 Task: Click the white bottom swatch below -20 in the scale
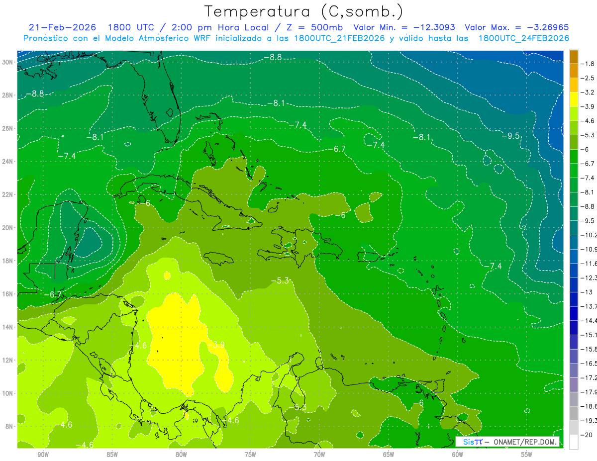(574, 442)
